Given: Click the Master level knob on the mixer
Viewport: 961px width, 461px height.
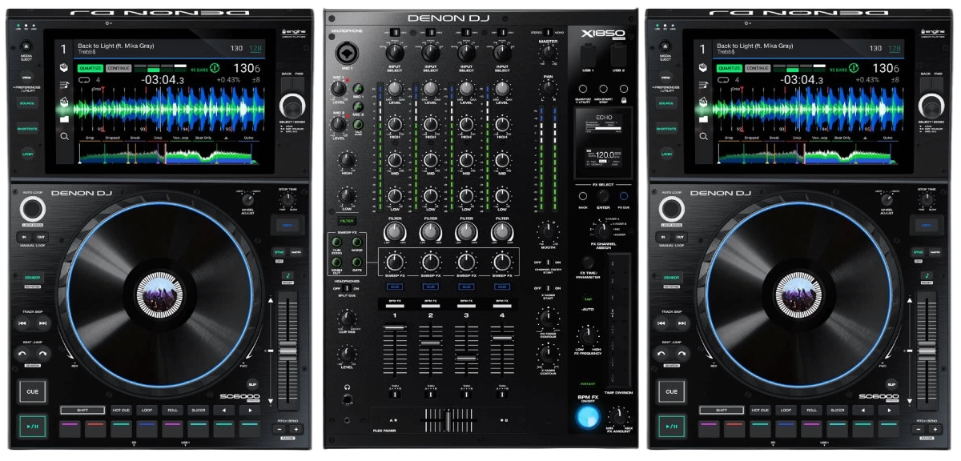Looking at the screenshot, I should pos(547,53).
